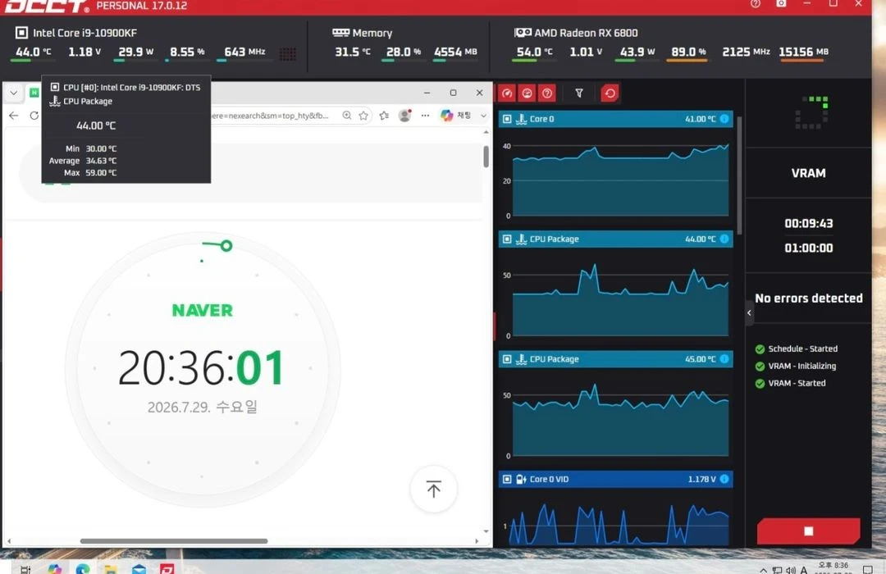Click the GPU memory 15156 MB value

tap(803, 52)
